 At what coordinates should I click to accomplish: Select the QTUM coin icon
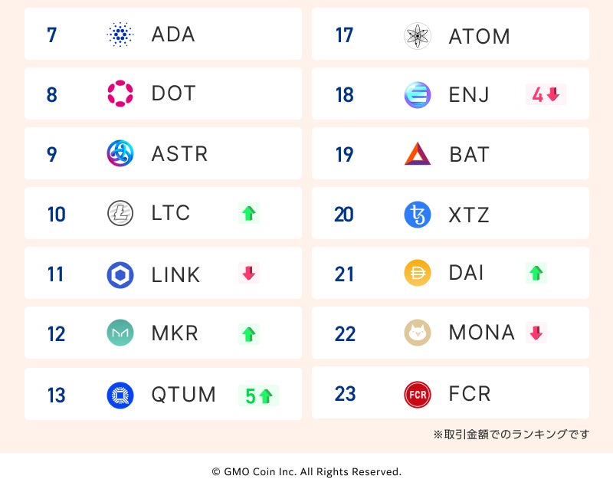[x=120, y=395]
